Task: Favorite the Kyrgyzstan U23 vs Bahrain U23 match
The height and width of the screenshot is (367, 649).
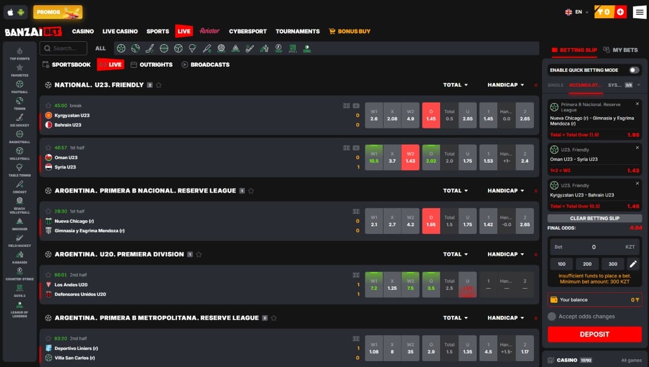Action: point(48,105)
